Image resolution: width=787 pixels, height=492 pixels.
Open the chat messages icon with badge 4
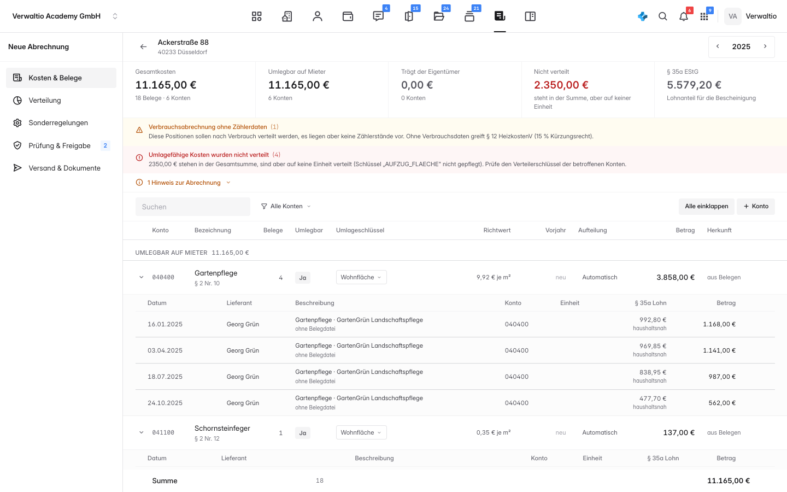[378, 16]
